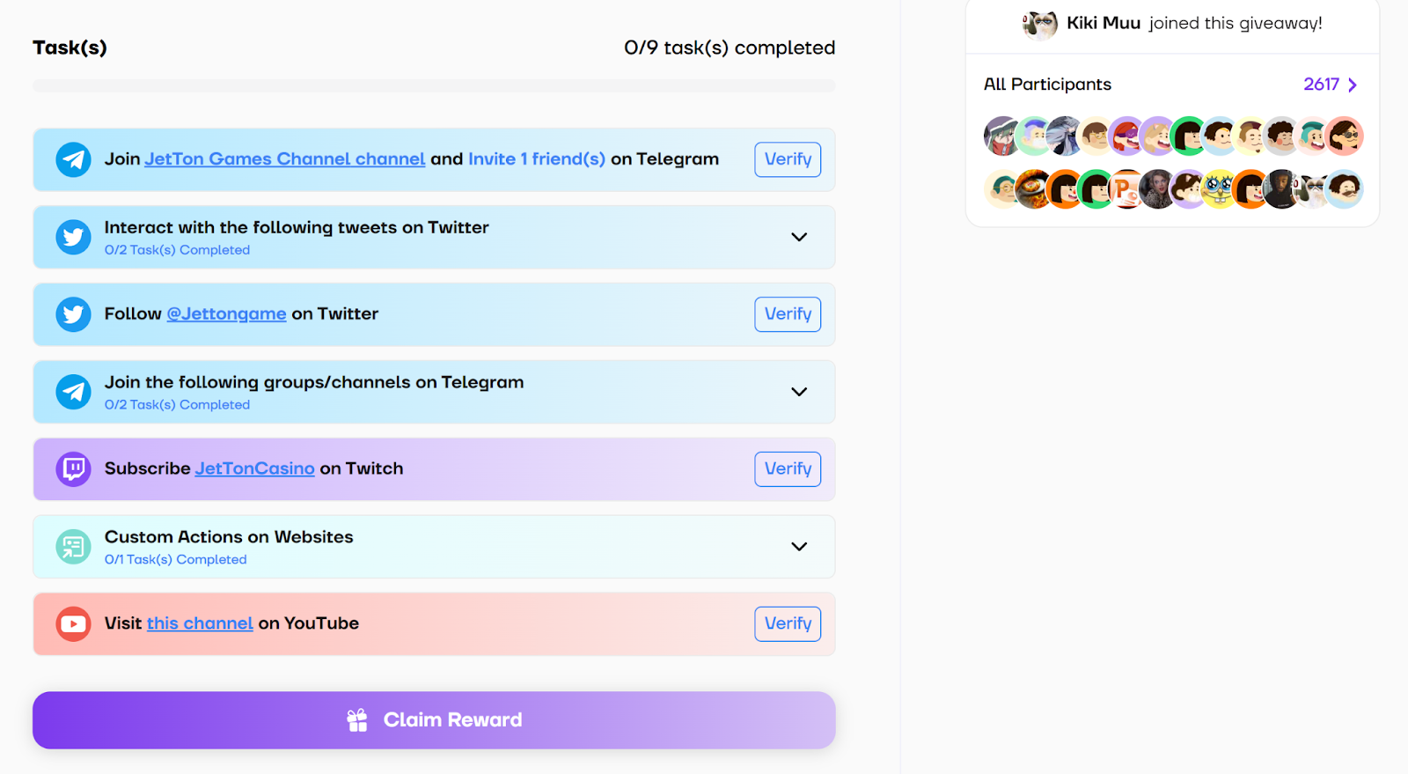Expand Interact with the following tweets task
Image resolution: width=1408 pixels, height=774 pixels.
[x=798, y=237]
